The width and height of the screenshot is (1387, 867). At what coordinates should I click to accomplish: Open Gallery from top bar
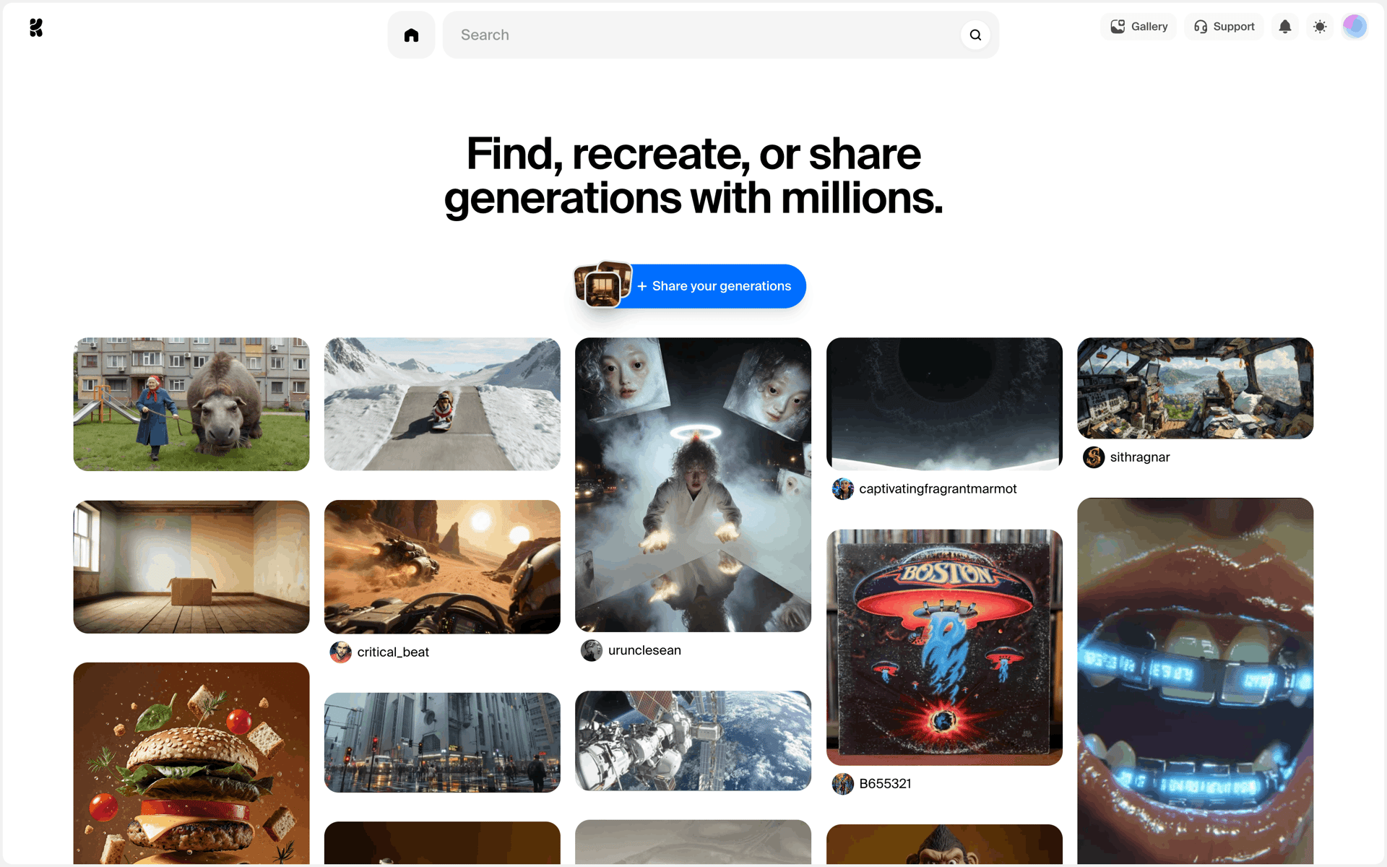click(1139, 27)
